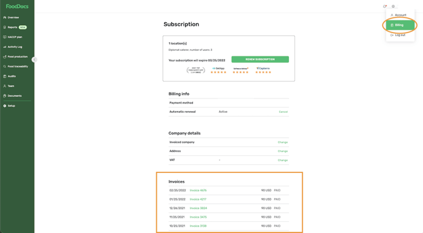The width and height of the screenshot is (423, 233).
Task: Click the 11/25/2021 invoice date
Action: pos(176,217)
